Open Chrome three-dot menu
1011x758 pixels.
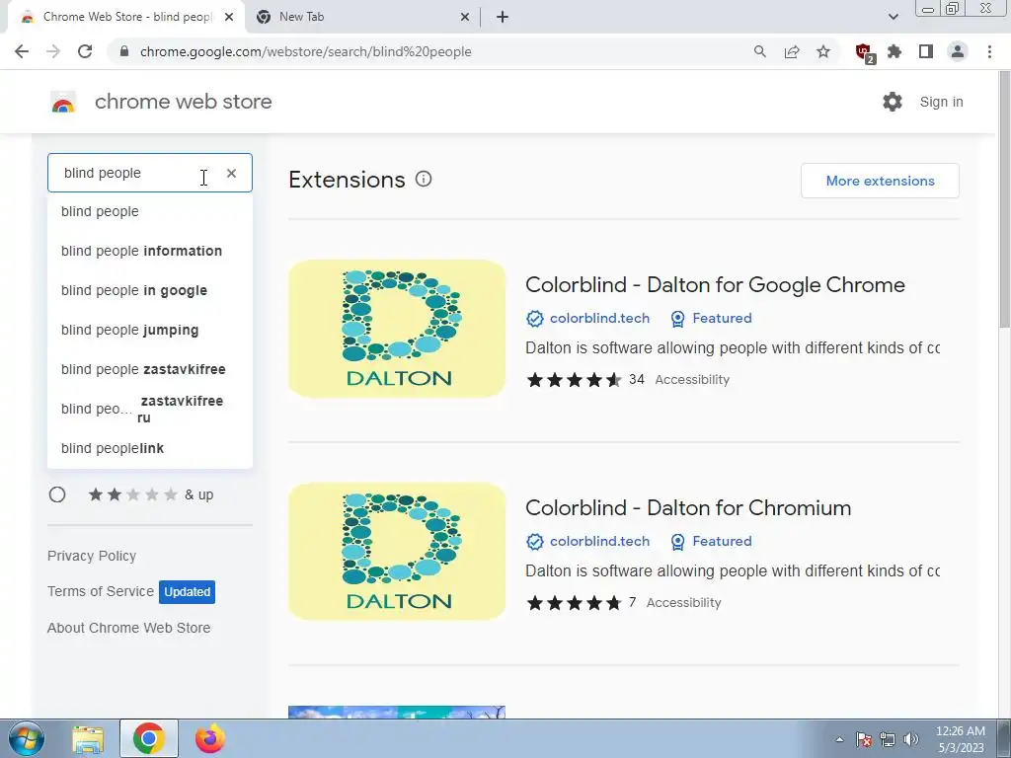point(989,51)
